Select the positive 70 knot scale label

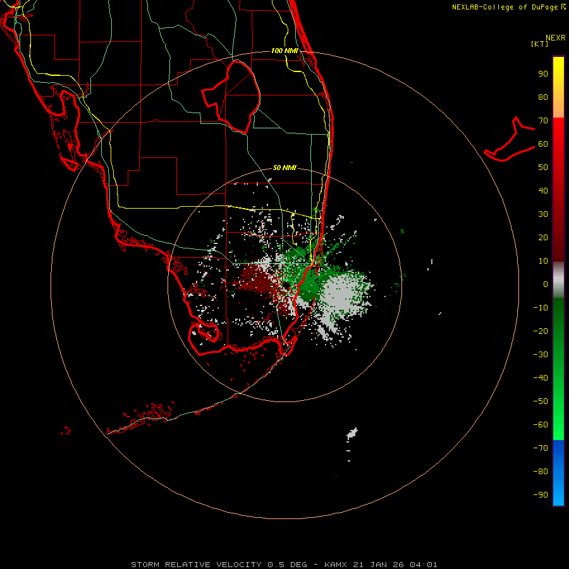(543, 121)
